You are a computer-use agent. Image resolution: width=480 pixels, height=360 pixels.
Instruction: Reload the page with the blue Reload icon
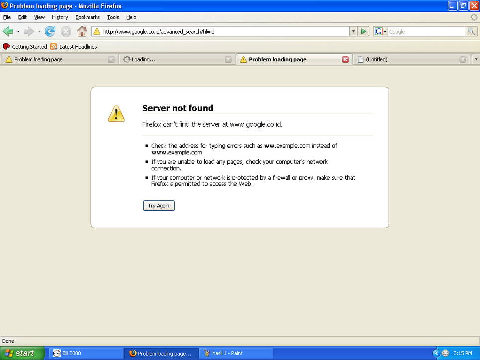[50, 31]
